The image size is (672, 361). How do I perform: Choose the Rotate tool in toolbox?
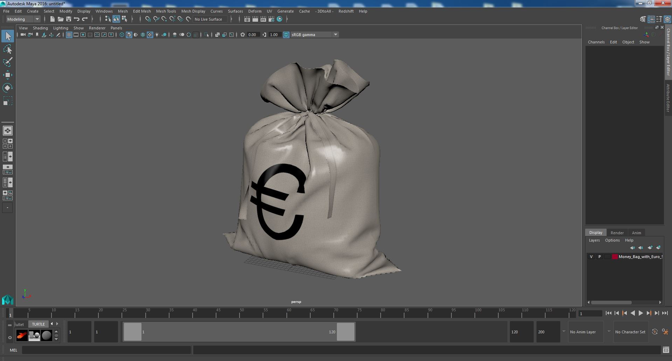pos(8,88)
